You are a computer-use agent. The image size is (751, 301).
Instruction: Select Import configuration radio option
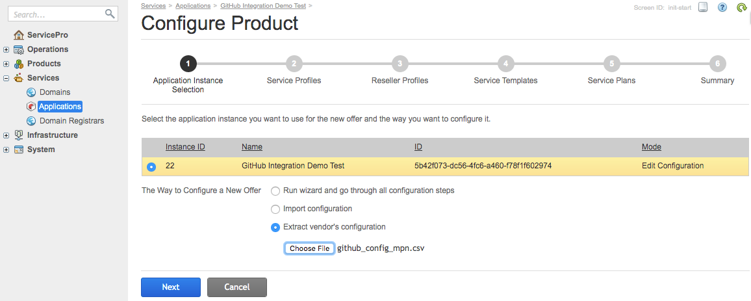pos(275,209)
